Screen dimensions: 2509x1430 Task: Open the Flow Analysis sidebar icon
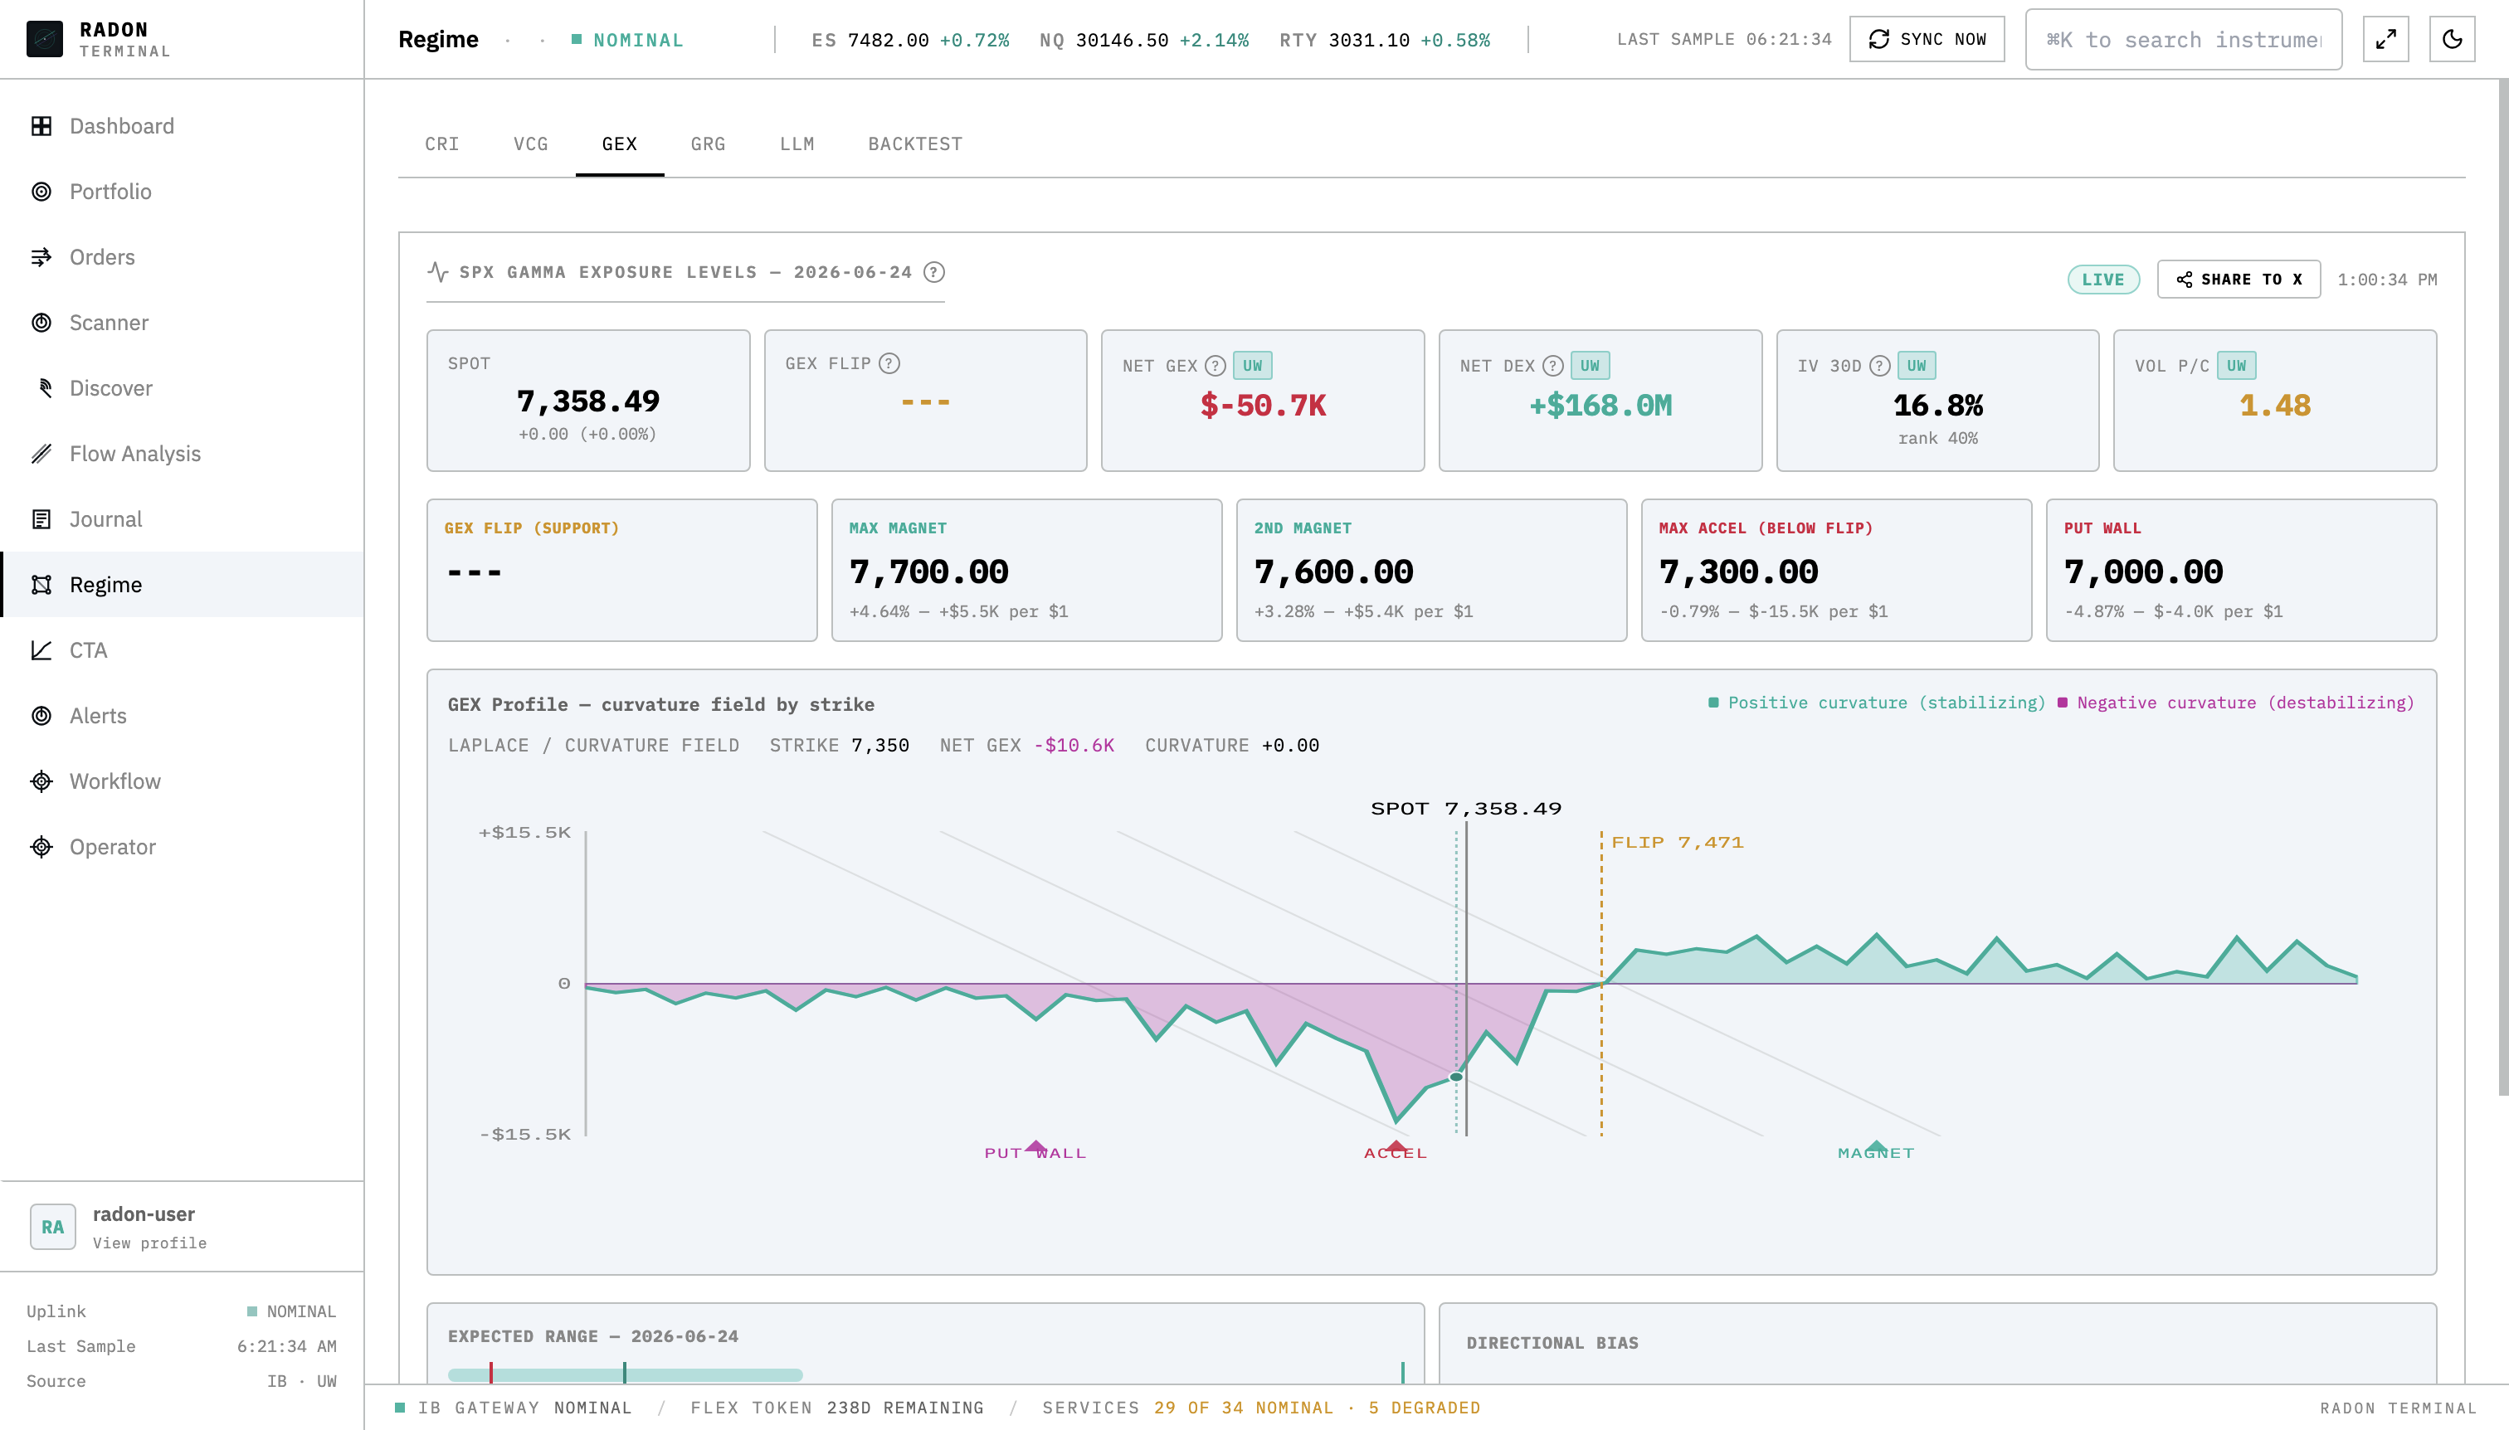[x=41, y=454]
